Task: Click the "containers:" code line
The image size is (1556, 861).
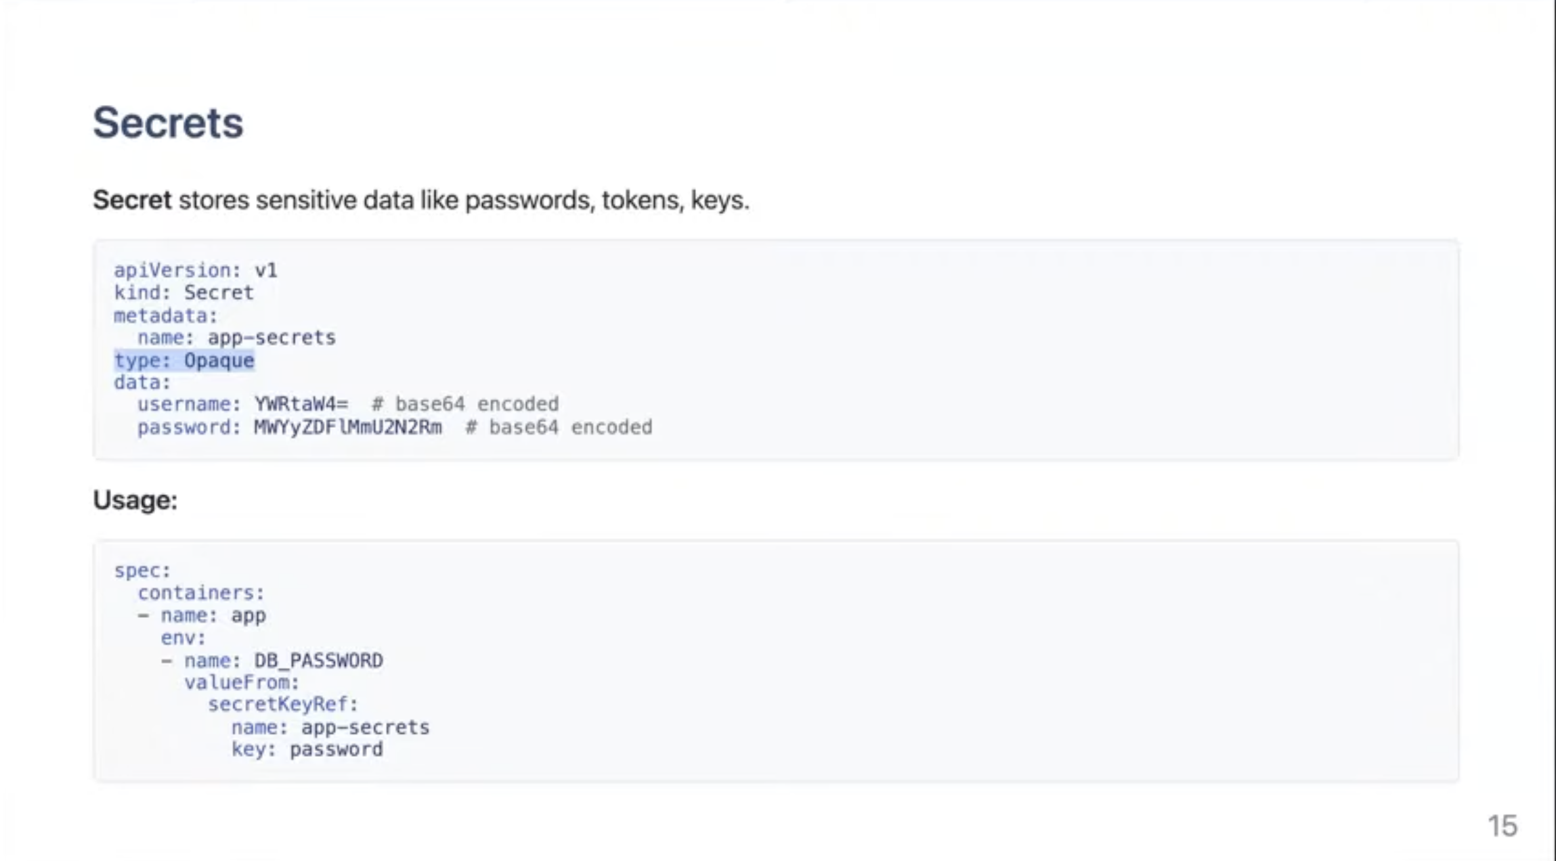Action: coord(200,594)
